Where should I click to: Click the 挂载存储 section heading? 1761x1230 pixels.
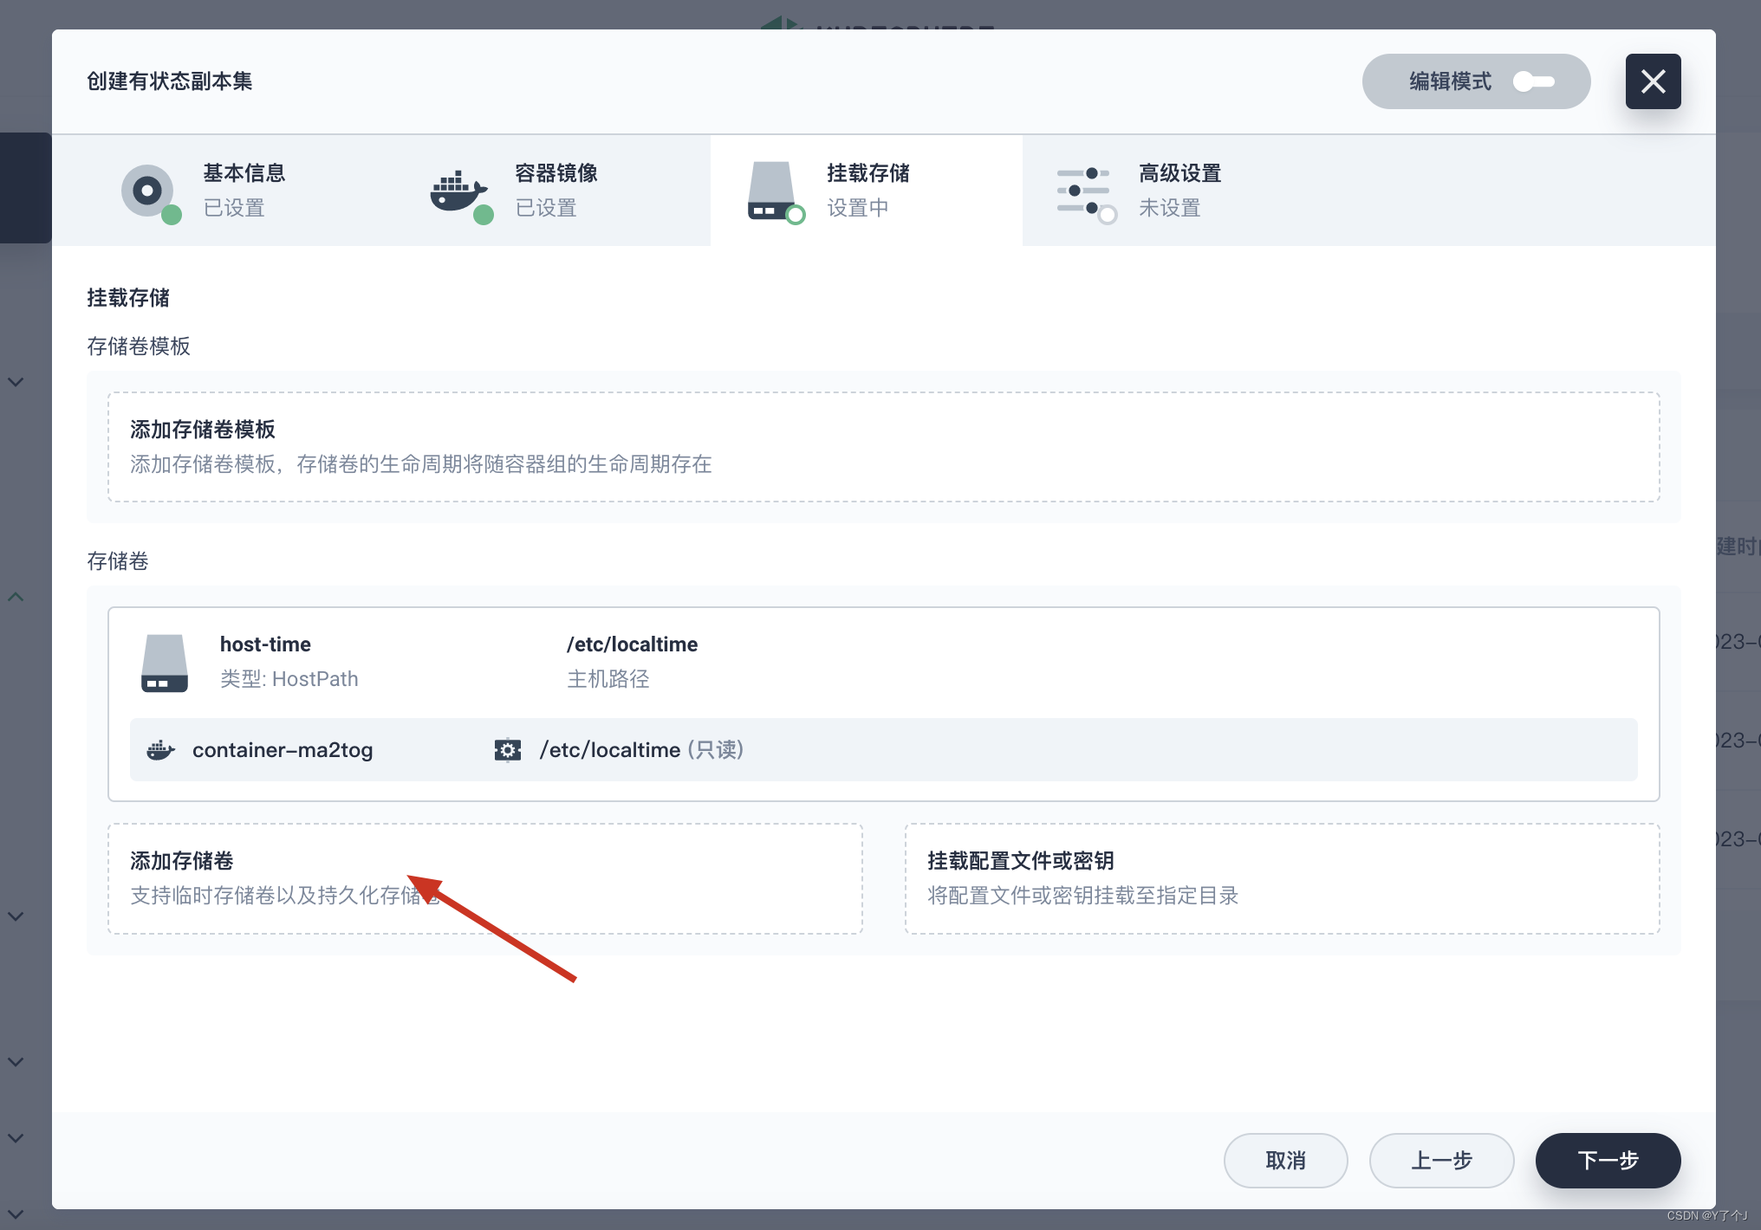[128, 298]
